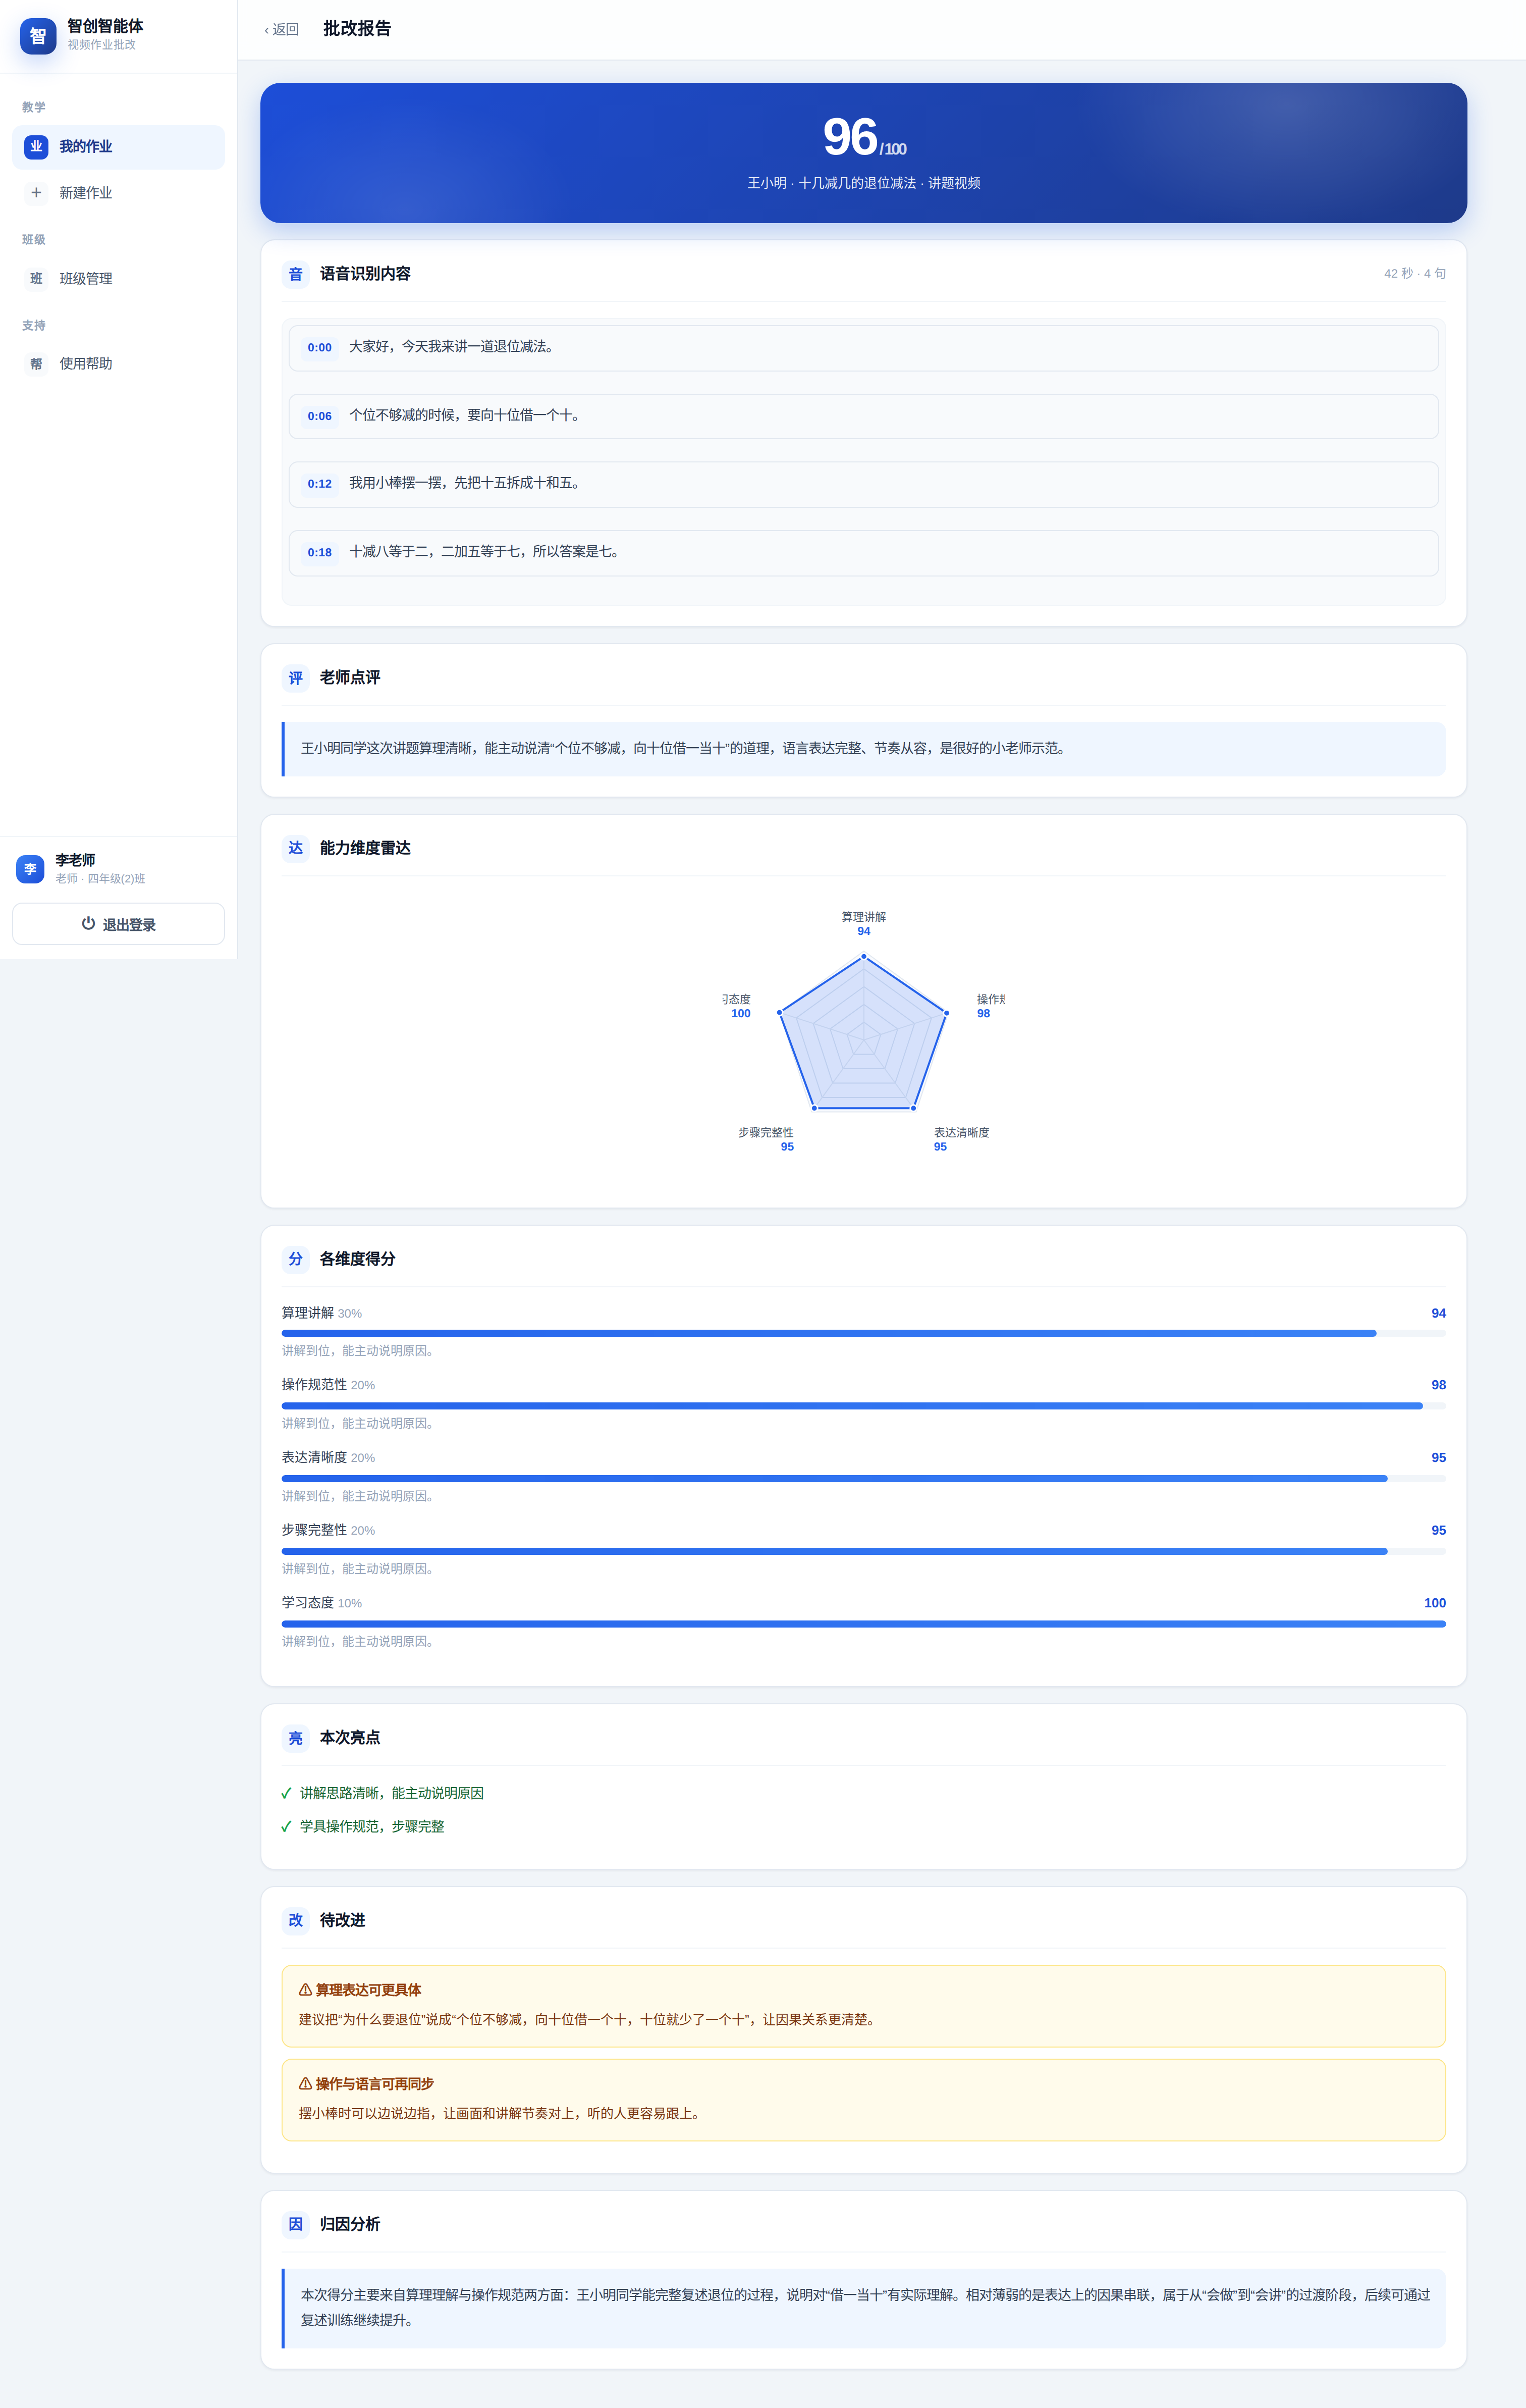The width and height of the screenshot is (1526, 2408).
Task: Click the 步骤完整性 95 radar chart label
Action: tap(767, 1140)
